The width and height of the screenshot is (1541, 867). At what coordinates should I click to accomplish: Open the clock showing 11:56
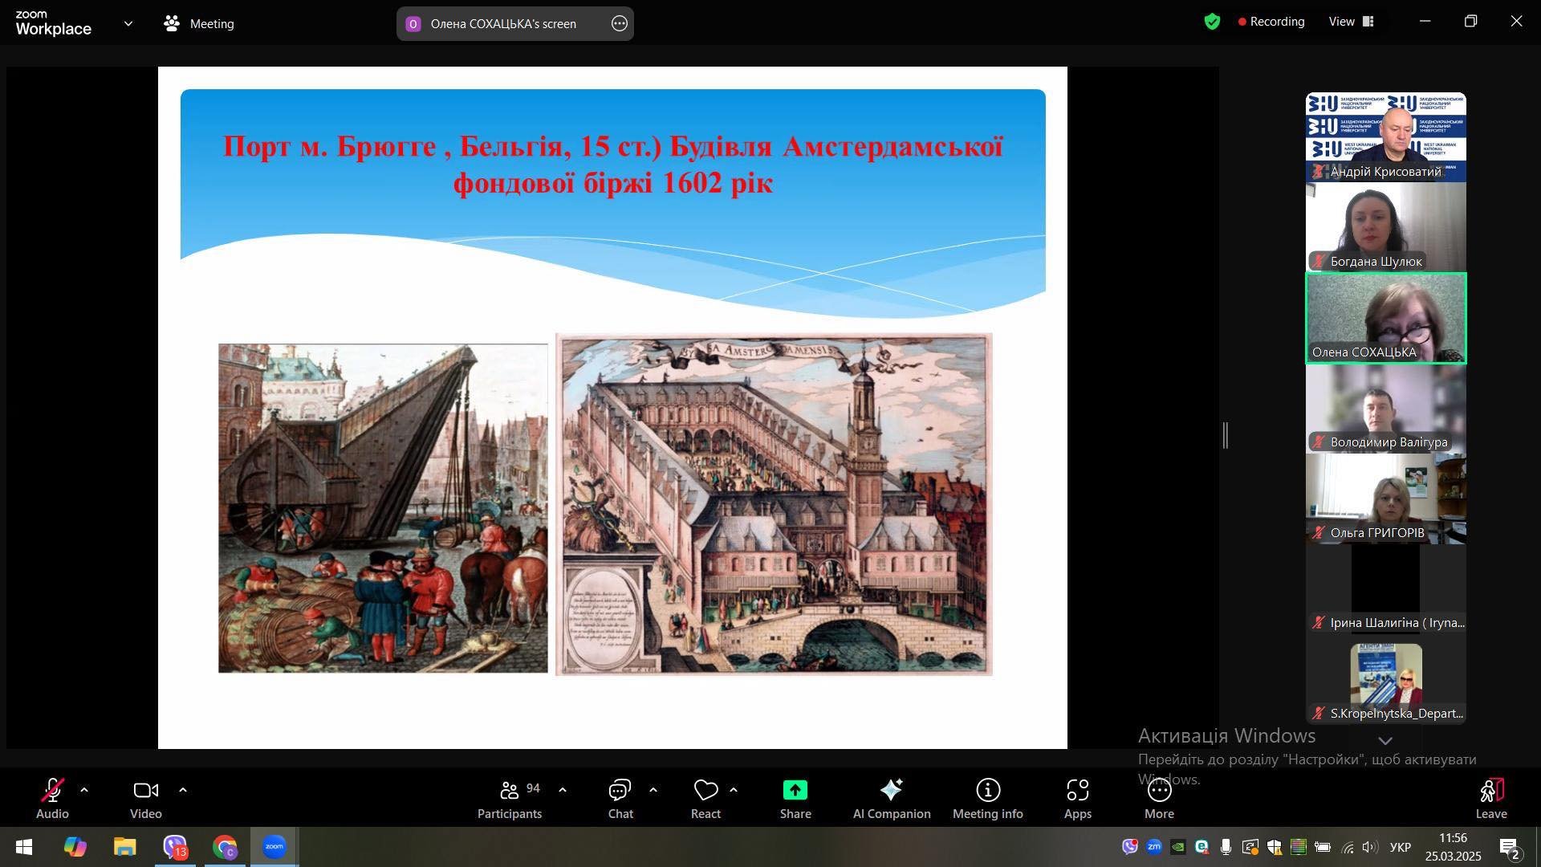point(1453,847)
